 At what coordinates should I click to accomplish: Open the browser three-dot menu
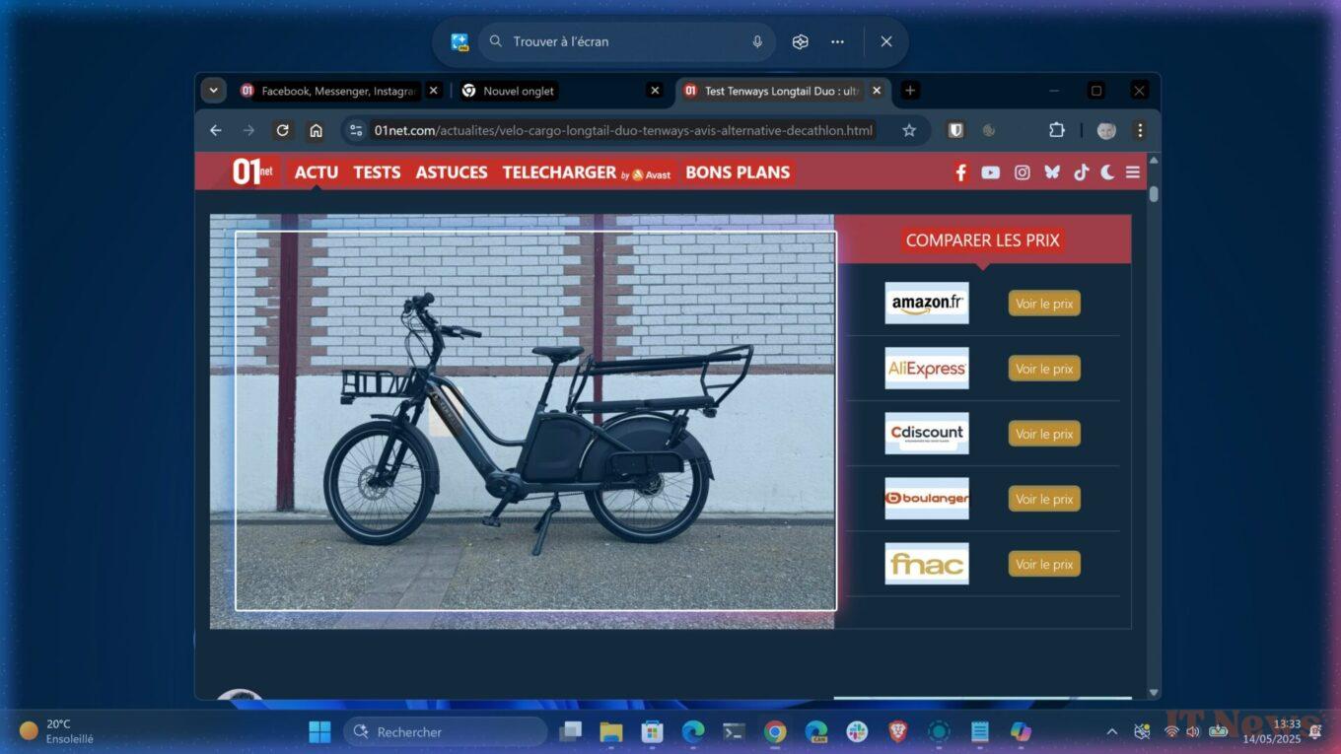[x=1140, y=130]
